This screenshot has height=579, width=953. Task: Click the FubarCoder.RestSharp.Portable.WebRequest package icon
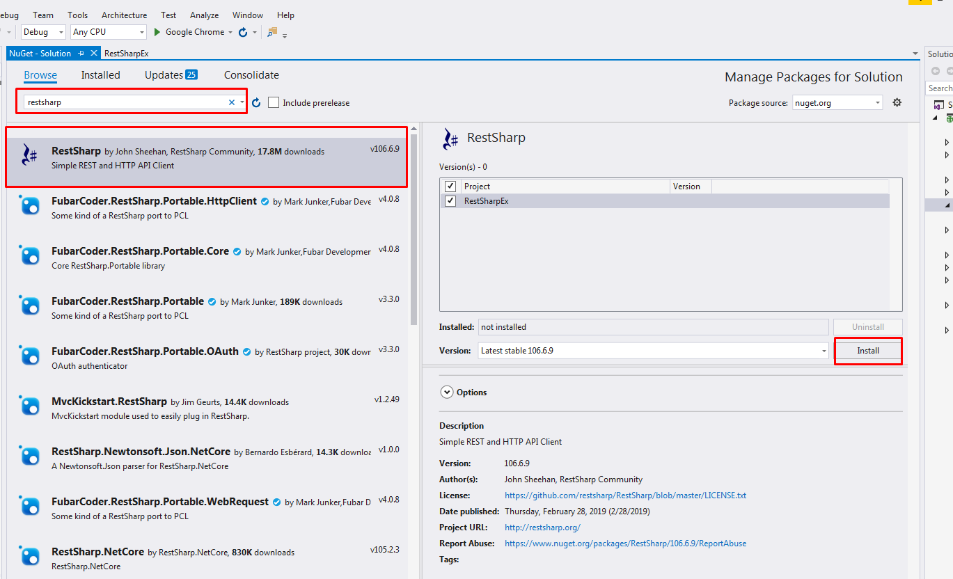pos(30,506)
